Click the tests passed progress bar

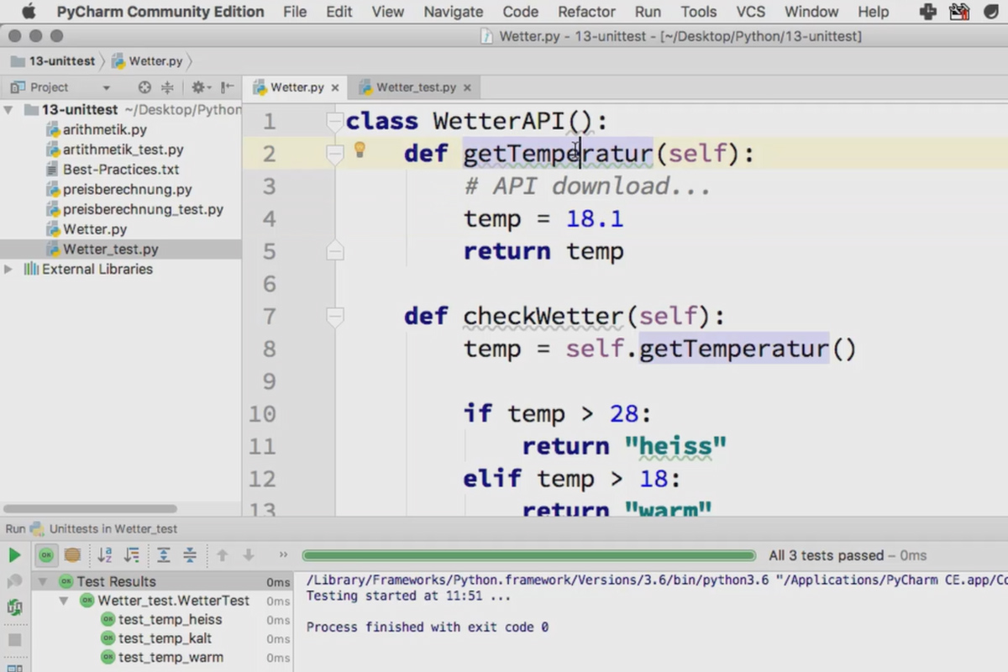coord(529,555)
